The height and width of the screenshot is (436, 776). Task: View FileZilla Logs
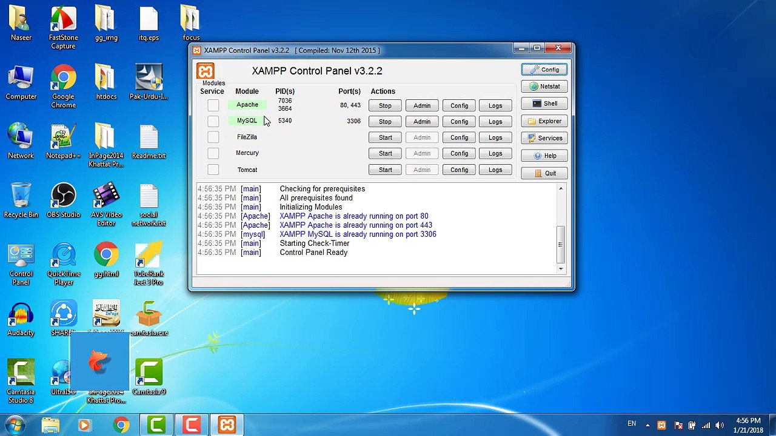[x=495, y=137]
